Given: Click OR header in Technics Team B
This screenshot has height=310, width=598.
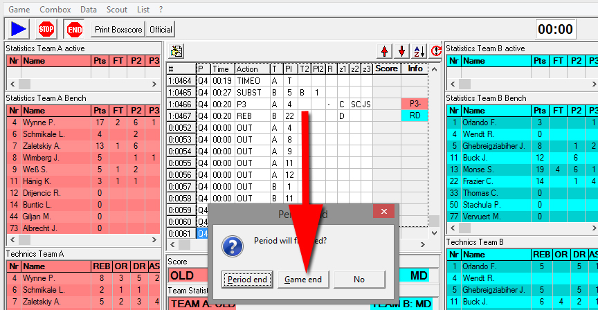Looking at the screenshot, I should pyautogui.click(x=561, y=255).
